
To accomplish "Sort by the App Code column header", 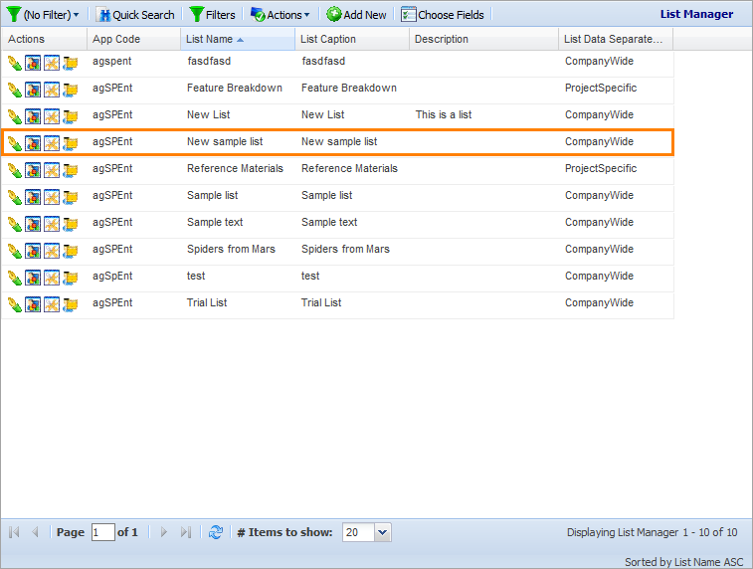I will 134,39.
